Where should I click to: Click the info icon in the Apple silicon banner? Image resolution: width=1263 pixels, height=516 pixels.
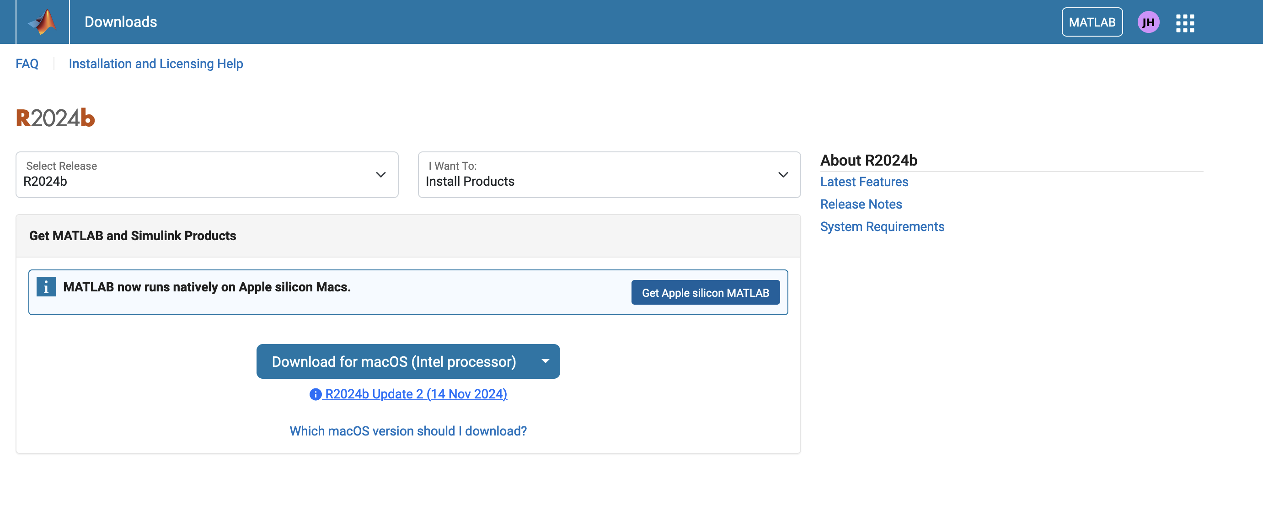coord(46,286)
